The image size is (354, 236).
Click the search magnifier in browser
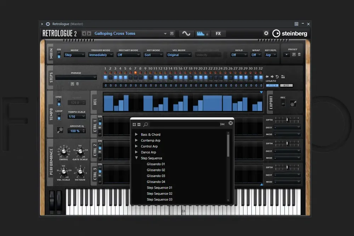(x=145, y=124)
